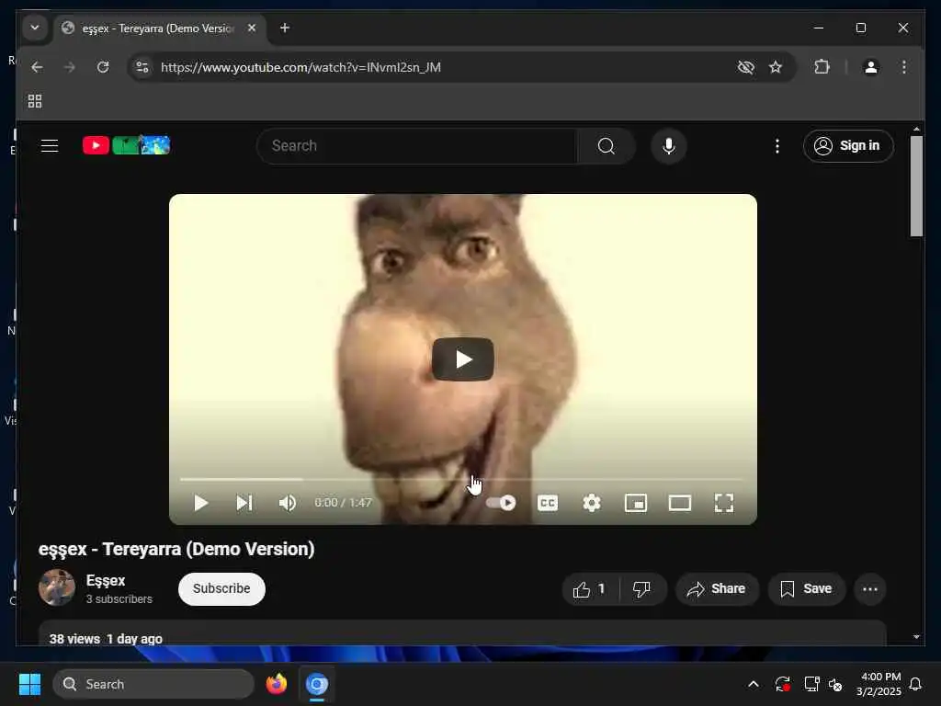941x706 pixels.
Task: Bookmark this page with star
Action: tap(776, 67)
